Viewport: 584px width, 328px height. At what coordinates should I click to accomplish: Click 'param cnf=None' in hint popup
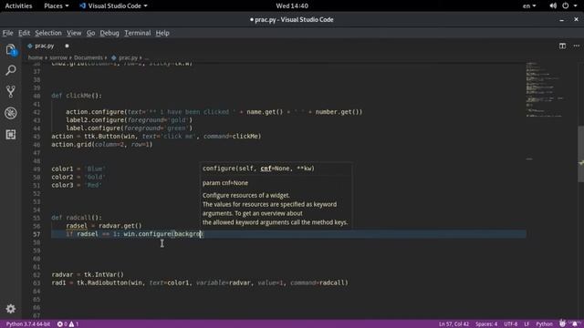tap(225, 183)
